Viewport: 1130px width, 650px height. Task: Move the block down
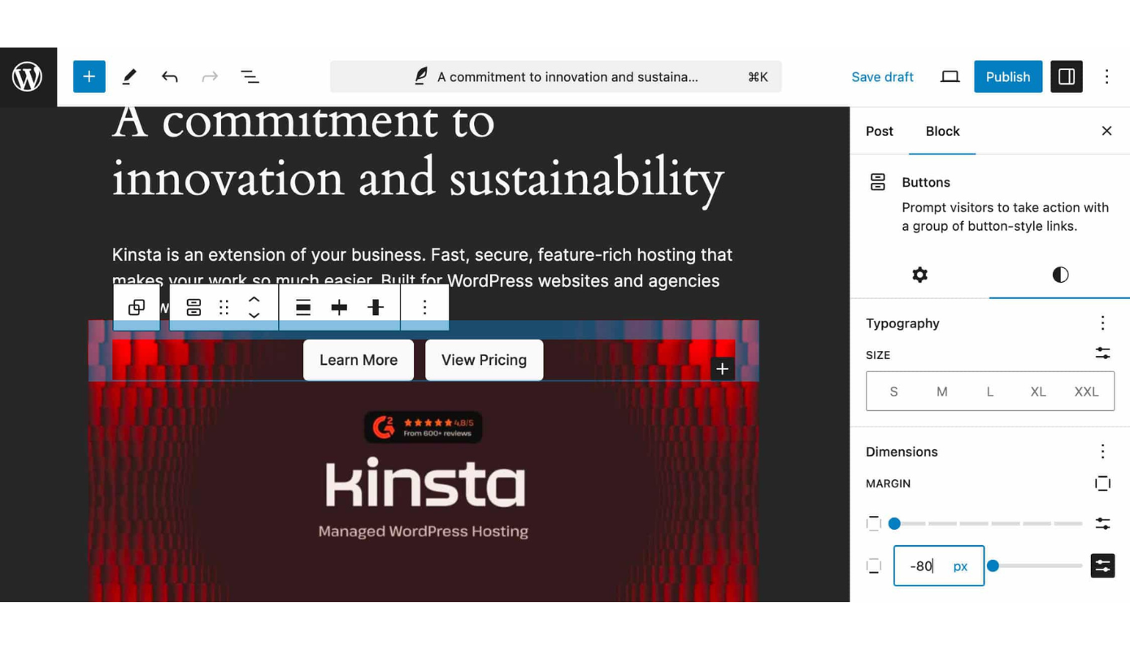[254, 315]
